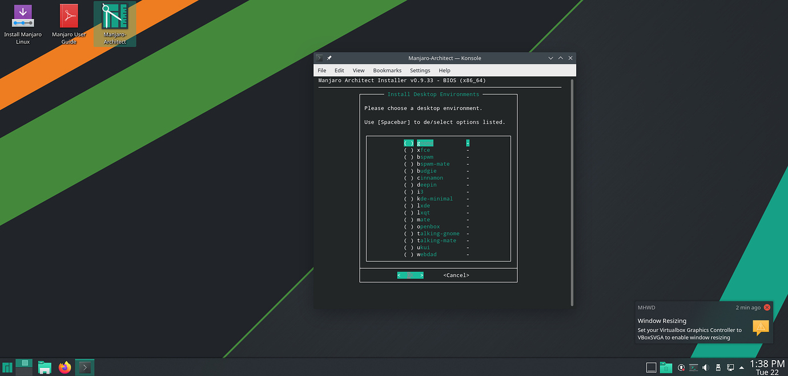Open the Bookmarks menu
The image size is (788, 376).
tap(387, 70)
